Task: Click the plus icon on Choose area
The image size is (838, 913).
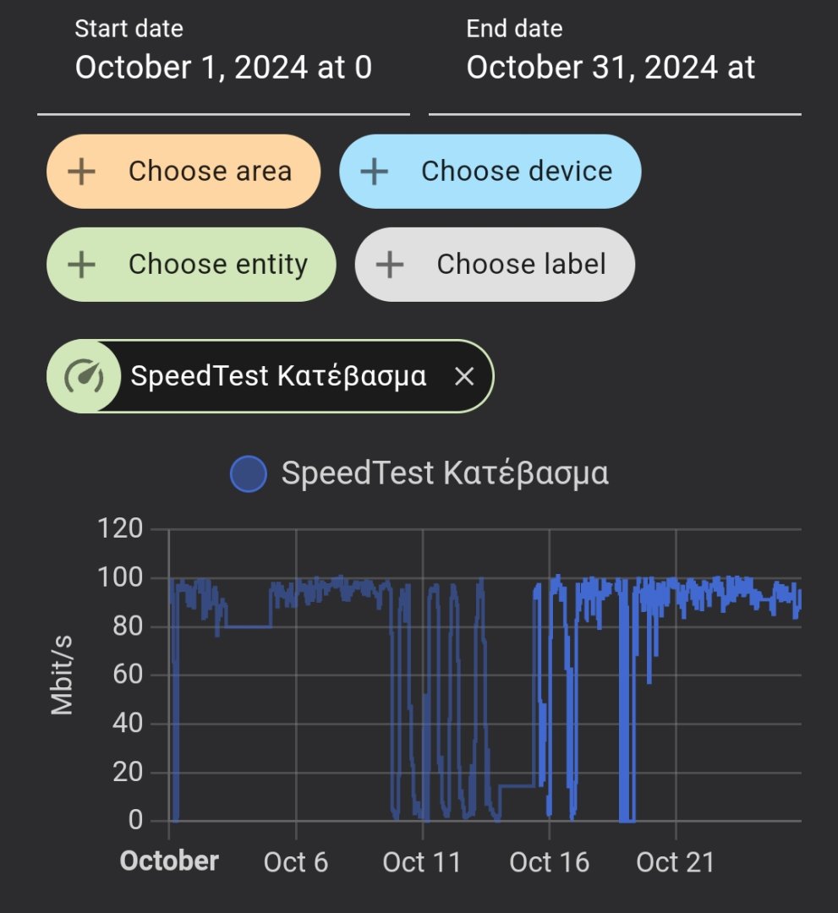Action: (81, 172)
